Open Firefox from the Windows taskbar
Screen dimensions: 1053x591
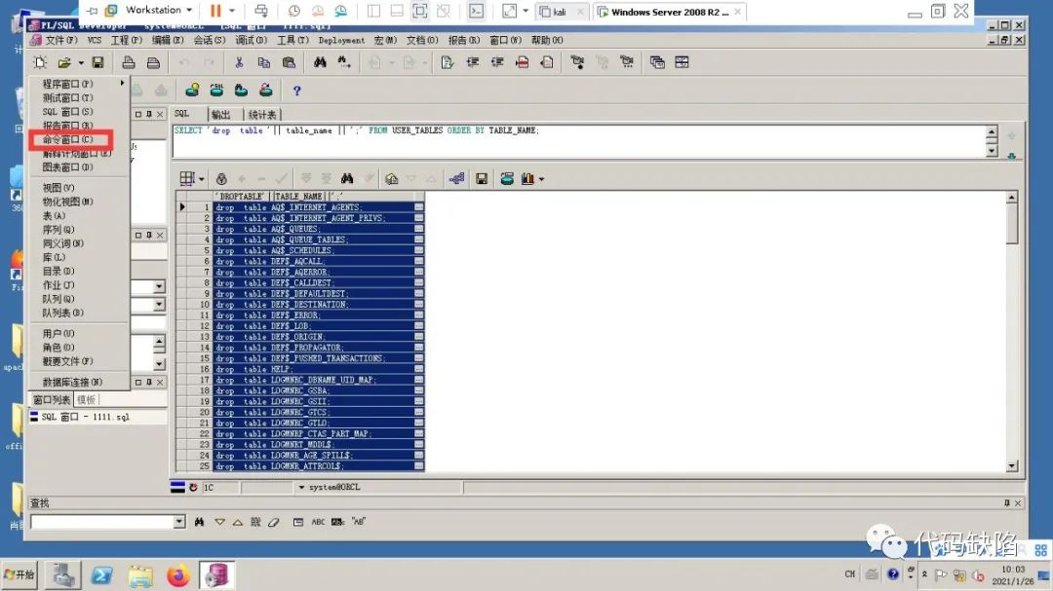point(177,575)
